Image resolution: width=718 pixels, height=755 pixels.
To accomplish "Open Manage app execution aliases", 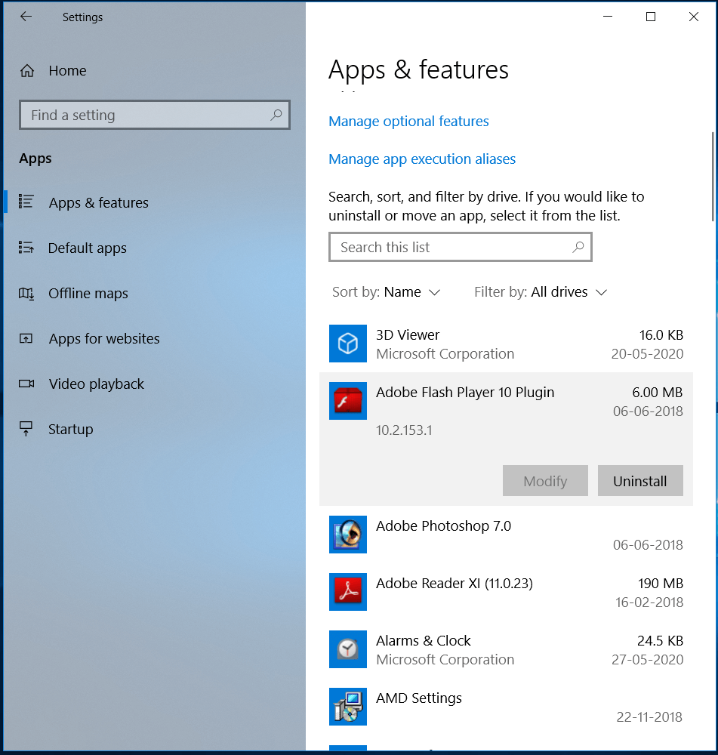I will click(x=422, y=159).
